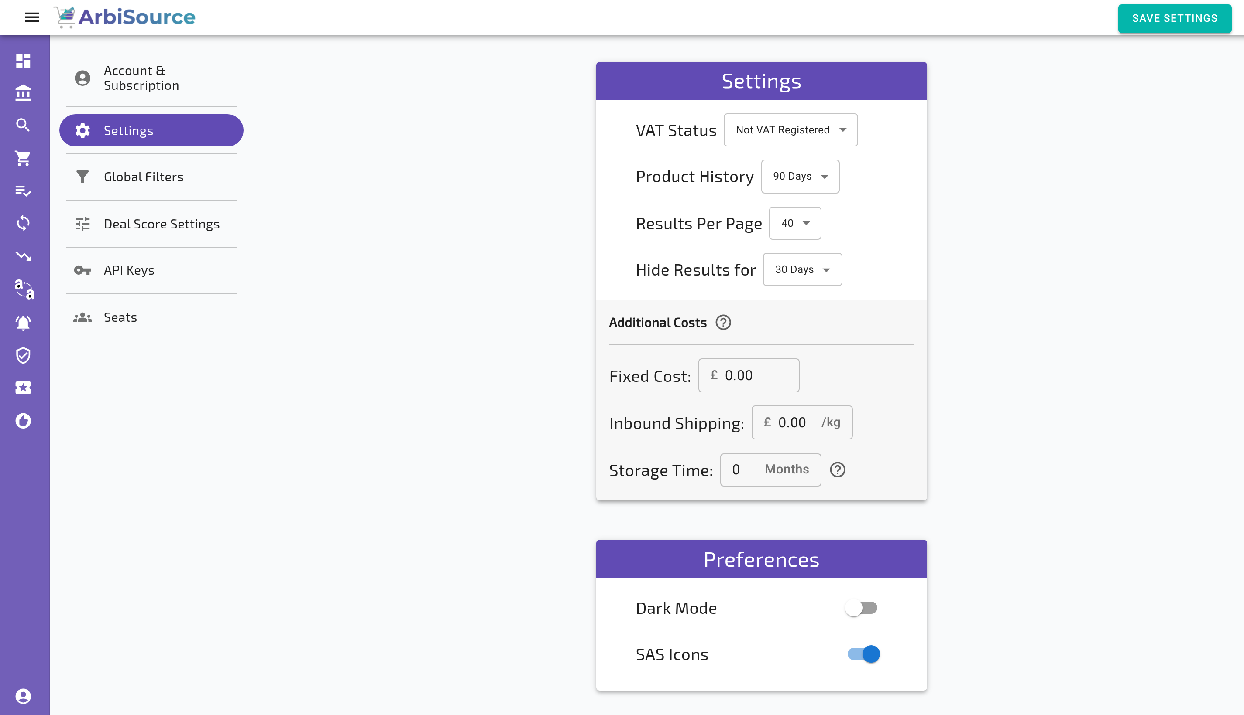Click the sync arrows icon in sidebar

(23, 223)
